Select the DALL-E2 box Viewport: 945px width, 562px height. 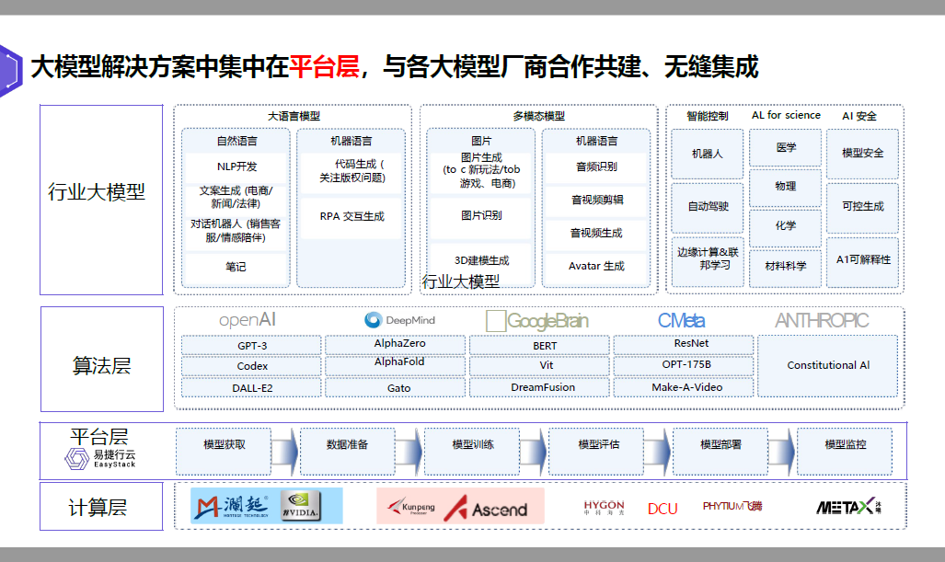(x=251, y=388)
